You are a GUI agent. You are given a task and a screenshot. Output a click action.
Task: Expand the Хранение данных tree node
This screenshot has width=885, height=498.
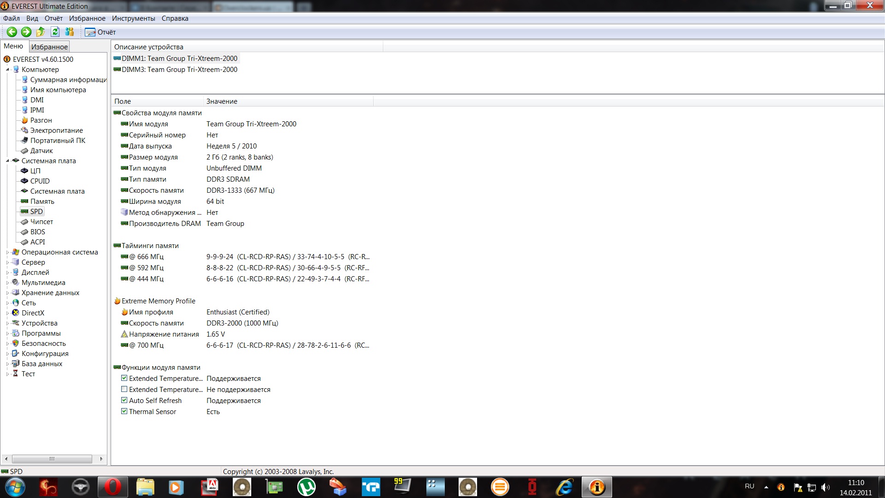pos(7,293)
